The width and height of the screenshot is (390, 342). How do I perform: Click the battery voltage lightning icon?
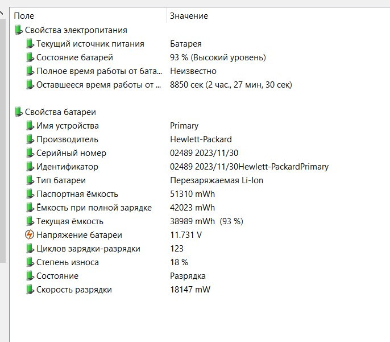tap(30, 235)
